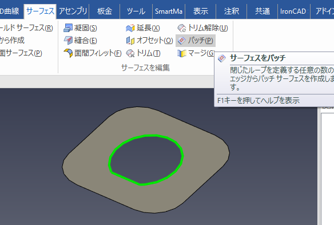The image size is (334, 225).
Task: Click the Offset (オフセット) surface icon
Action: point(130,40)
